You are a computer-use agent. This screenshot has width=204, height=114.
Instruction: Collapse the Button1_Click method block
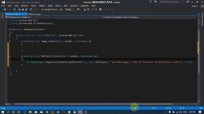10,56
